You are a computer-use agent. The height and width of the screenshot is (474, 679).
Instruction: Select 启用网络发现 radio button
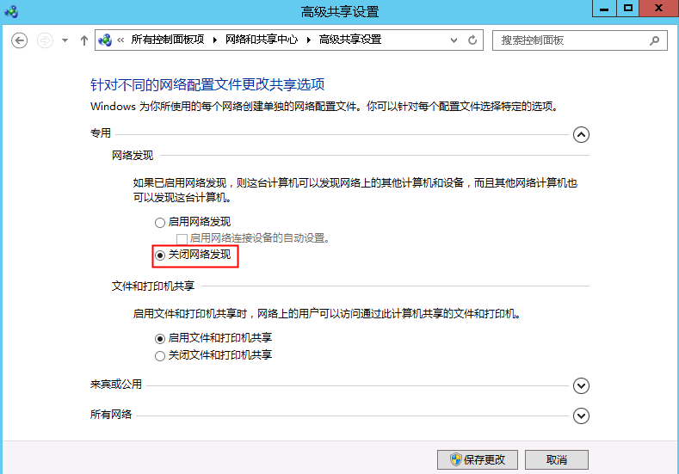click(x=159, y=222)
